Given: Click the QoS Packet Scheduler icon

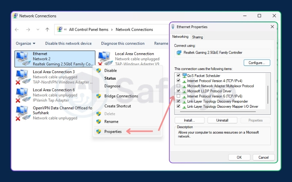Looking at the screenshot, I should (184, 76).
